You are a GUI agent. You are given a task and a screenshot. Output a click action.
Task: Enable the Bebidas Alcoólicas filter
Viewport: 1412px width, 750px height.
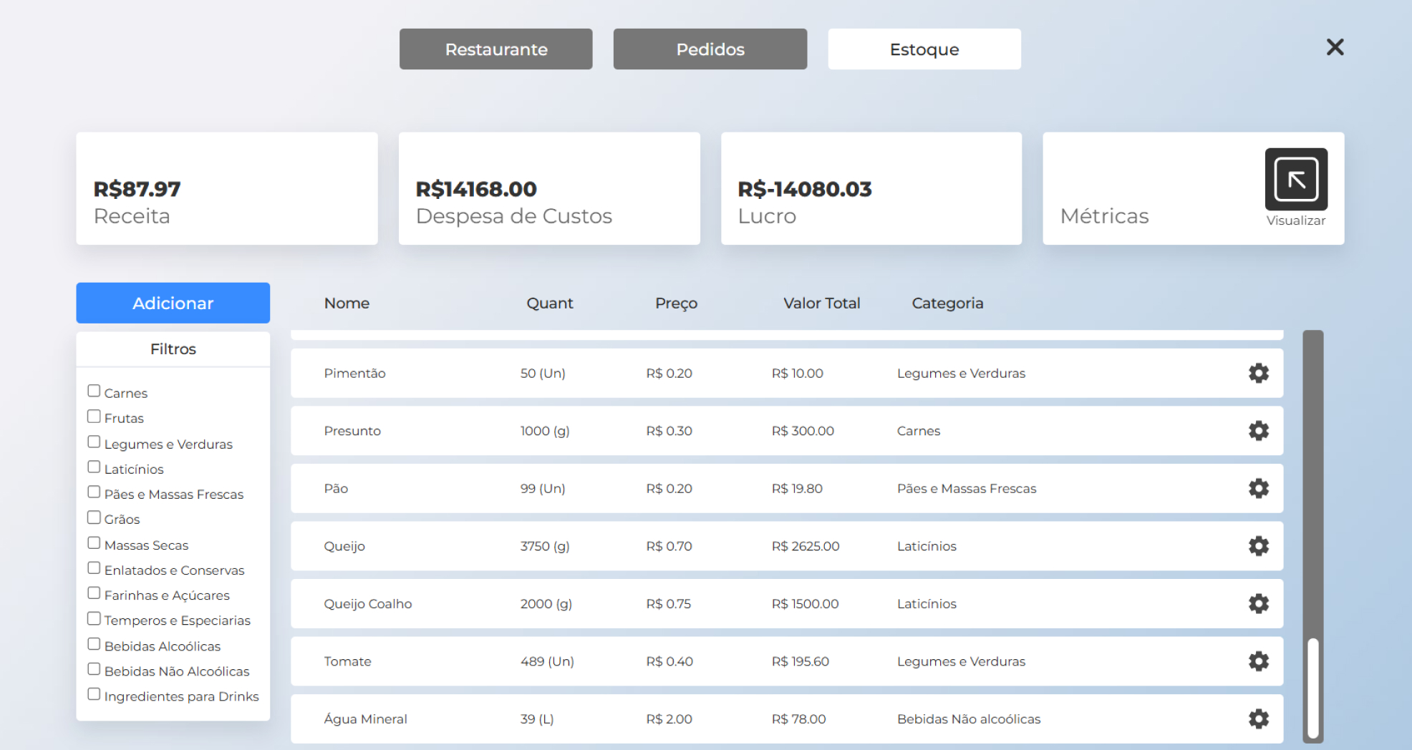point(93,643)
